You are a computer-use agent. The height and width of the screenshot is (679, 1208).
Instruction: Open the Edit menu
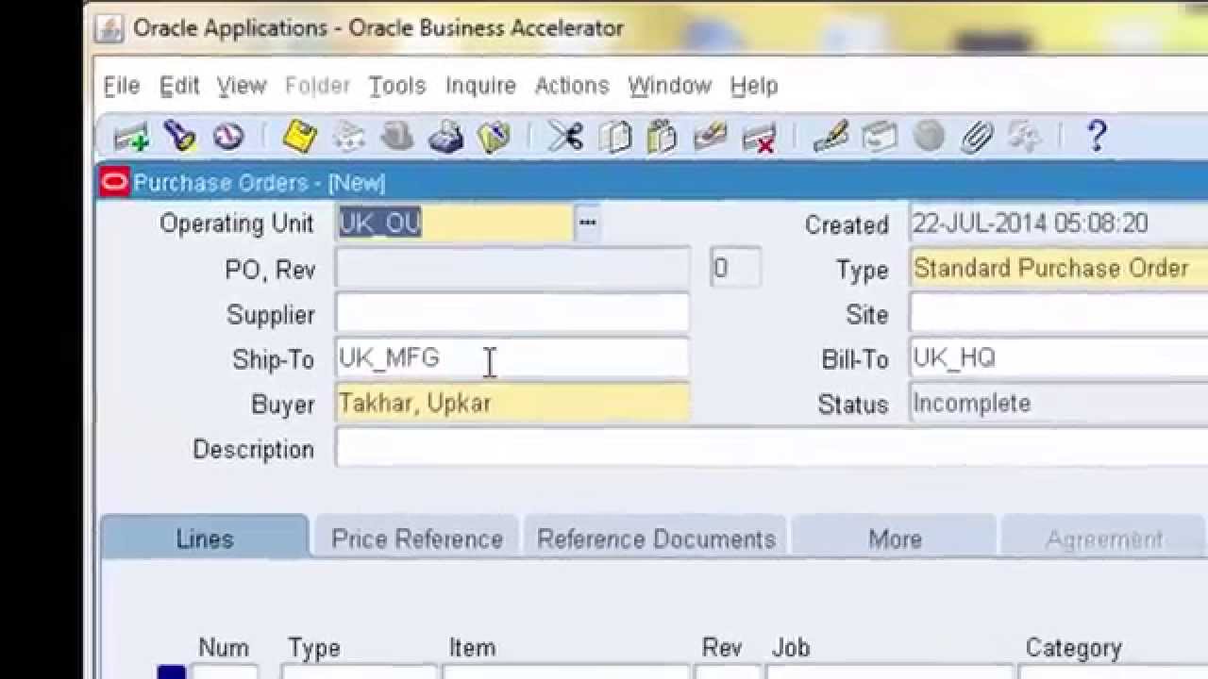point(179,86)
